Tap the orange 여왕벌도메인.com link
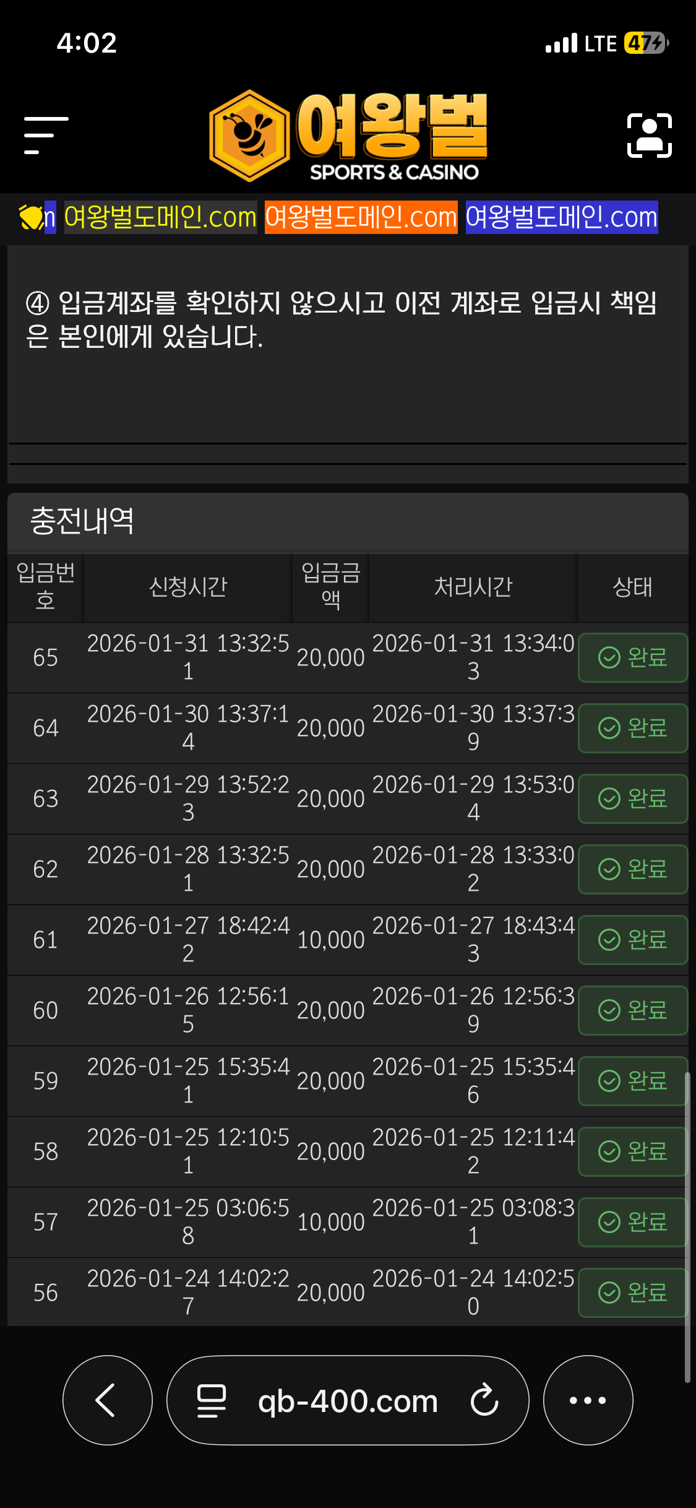The width and height of the screenshot is (696, 1508). (x=361, y=217)
